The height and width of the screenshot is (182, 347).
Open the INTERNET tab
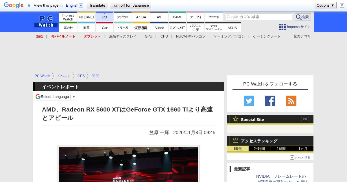pos(86,17)
